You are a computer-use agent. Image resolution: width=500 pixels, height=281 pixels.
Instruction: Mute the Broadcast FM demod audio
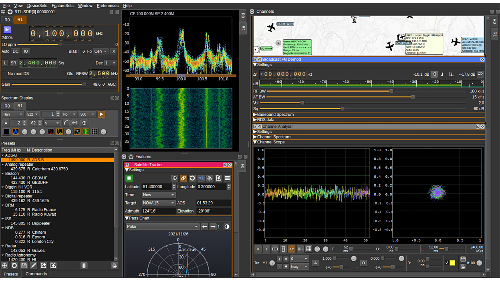click(434, 74)
